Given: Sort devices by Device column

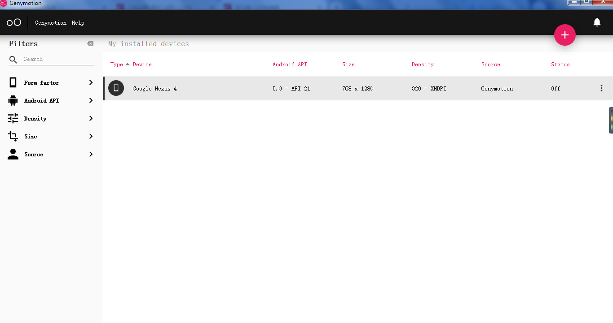Looking at the screenshot, I should pyautogui.click(x=142, y=65).
